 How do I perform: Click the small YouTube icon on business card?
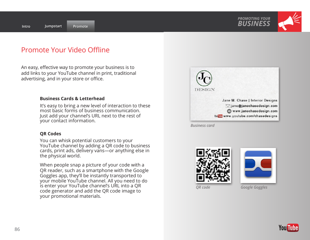tap(218, 116)
